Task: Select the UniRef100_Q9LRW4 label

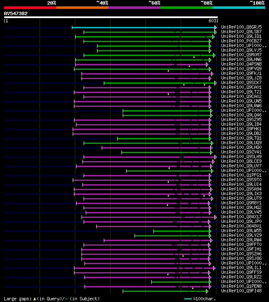Action: [x=241, y=240]
